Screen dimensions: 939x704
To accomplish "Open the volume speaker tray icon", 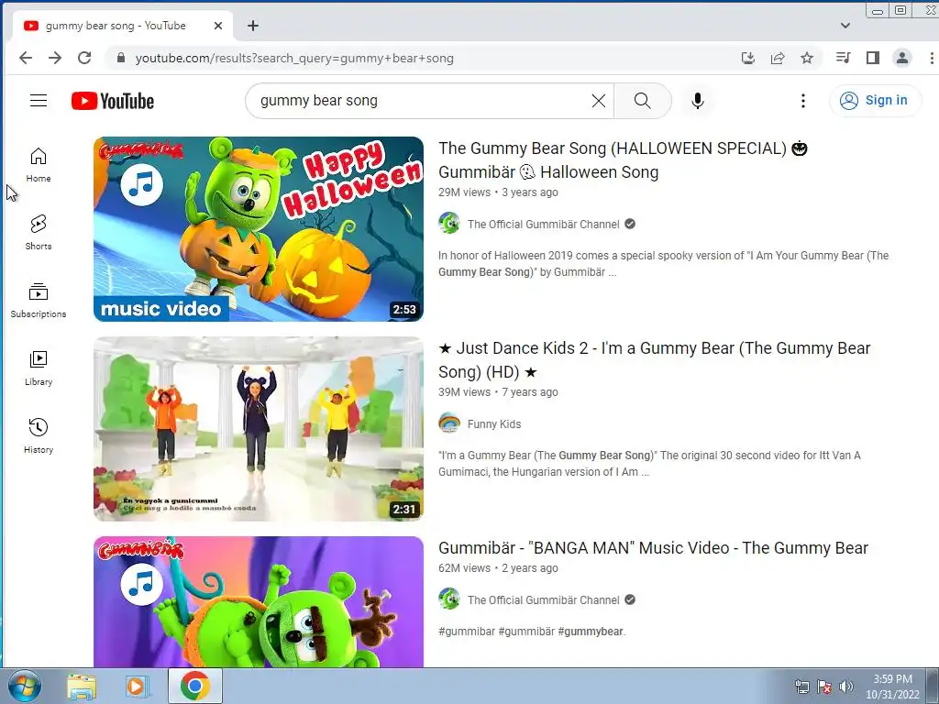I will coord(845,686).
